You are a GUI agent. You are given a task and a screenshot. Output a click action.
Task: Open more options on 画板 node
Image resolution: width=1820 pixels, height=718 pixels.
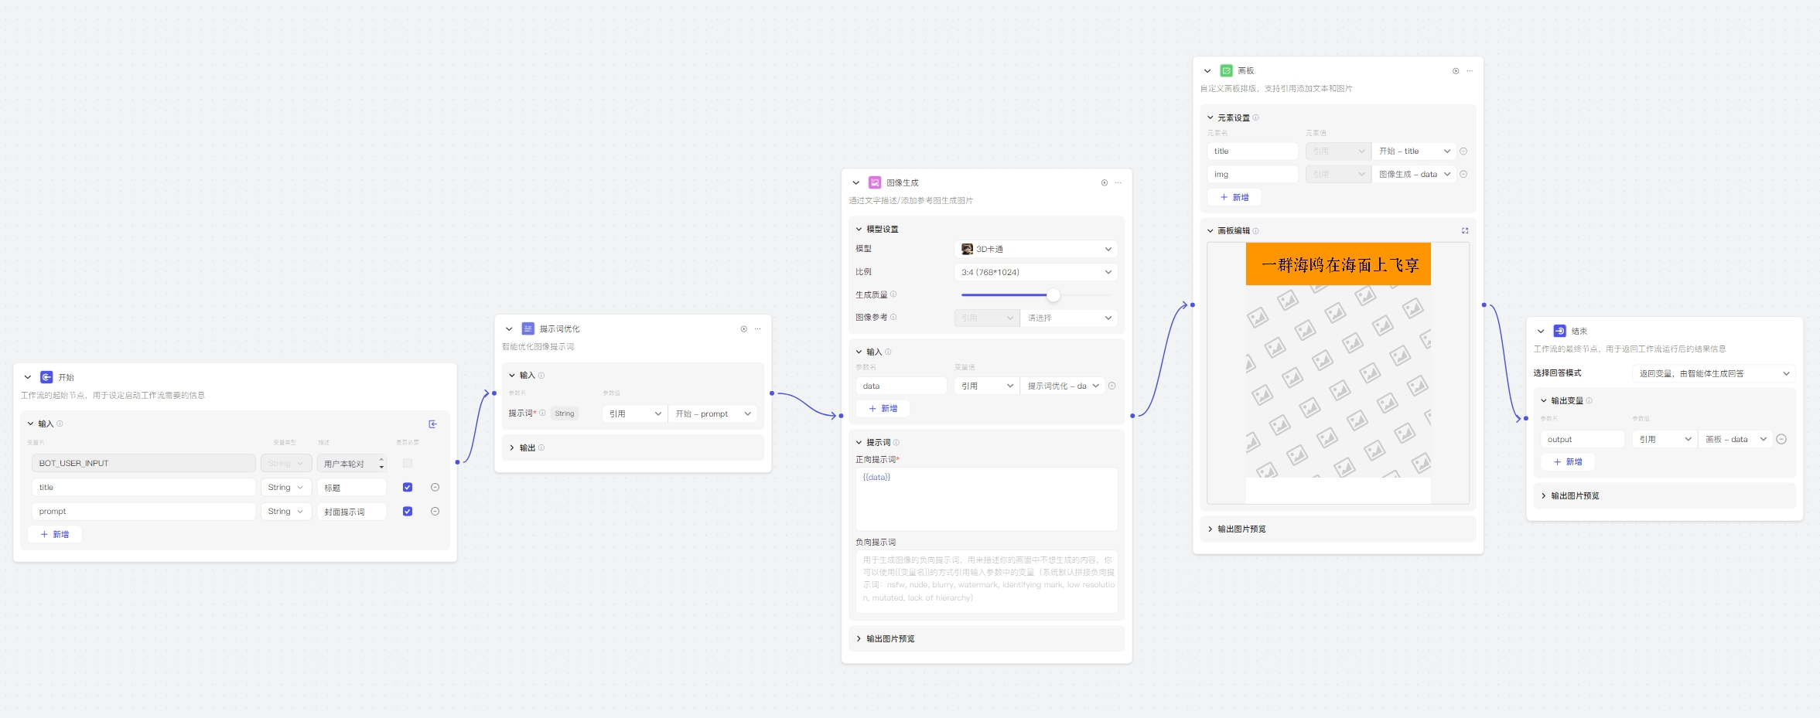(x=1470, y=70)
